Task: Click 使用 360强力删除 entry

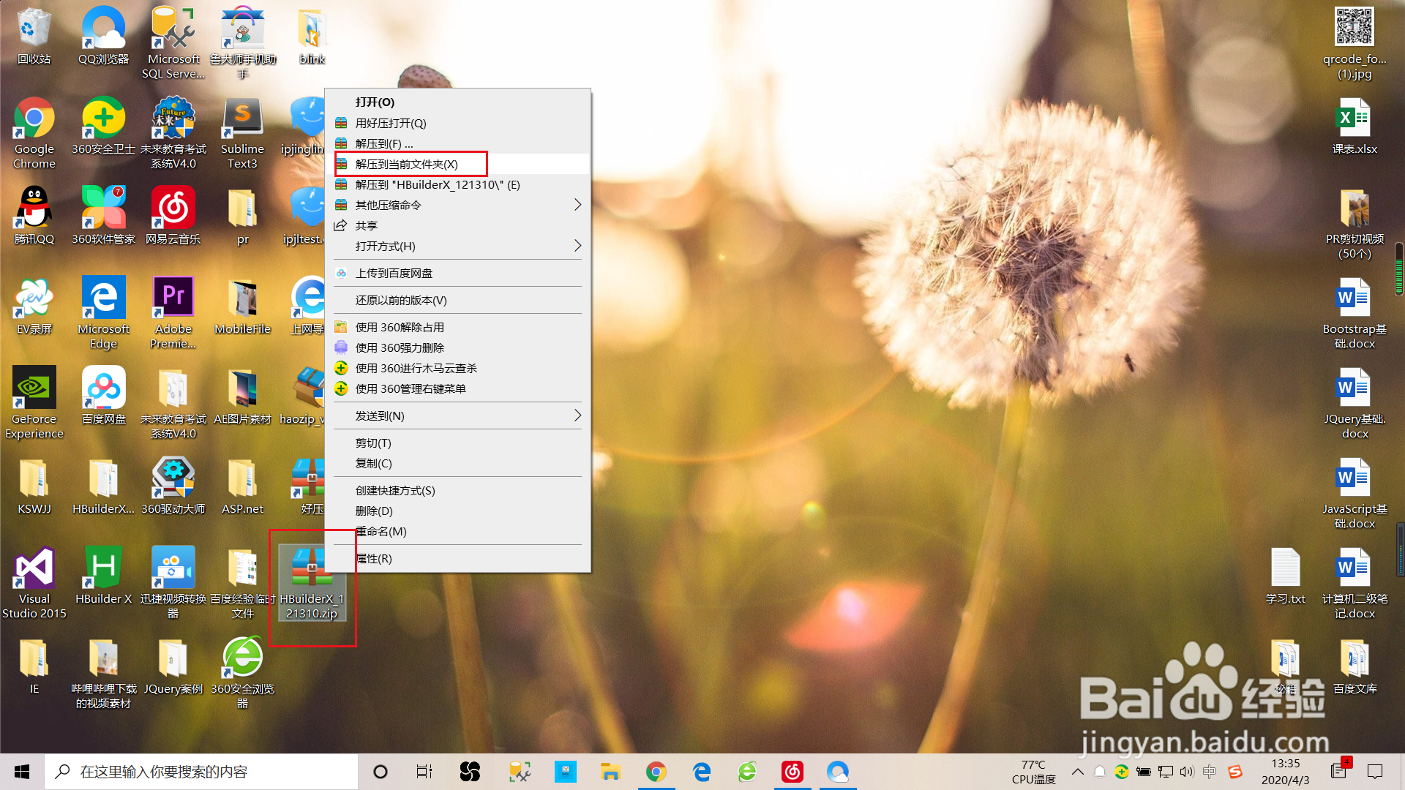Action: click(400, 347)
